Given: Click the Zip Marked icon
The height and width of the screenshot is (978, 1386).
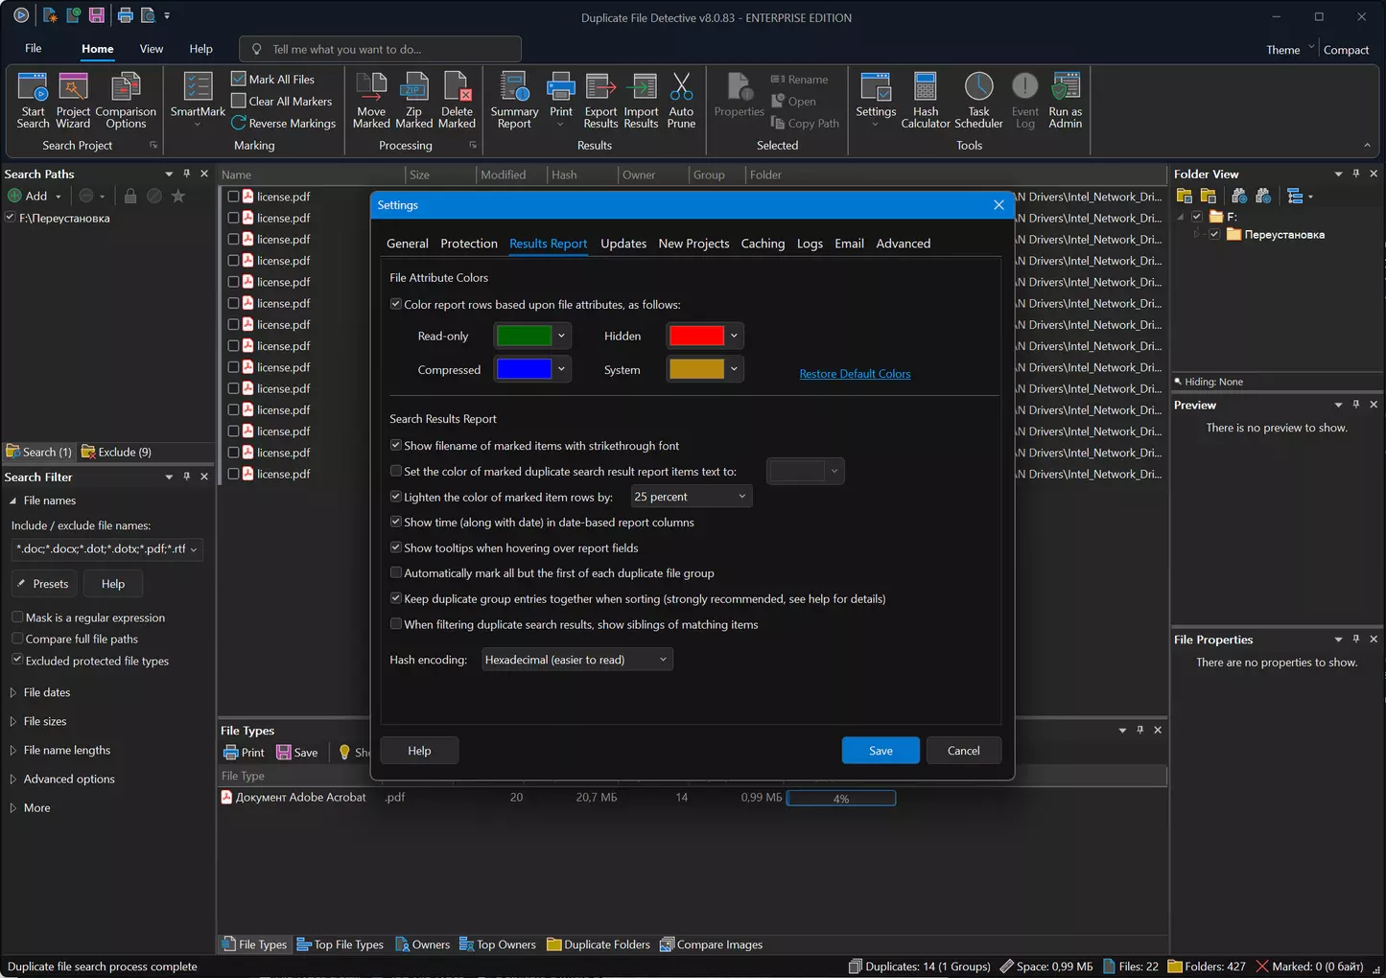Looking at the screenshot, I should pos(413,100).
